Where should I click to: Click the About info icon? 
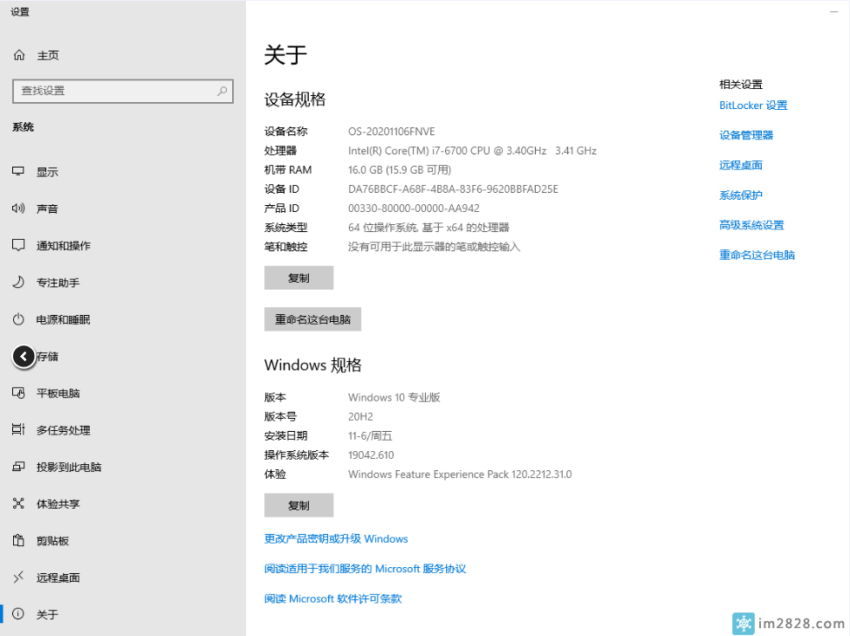(x=18, y=614)
